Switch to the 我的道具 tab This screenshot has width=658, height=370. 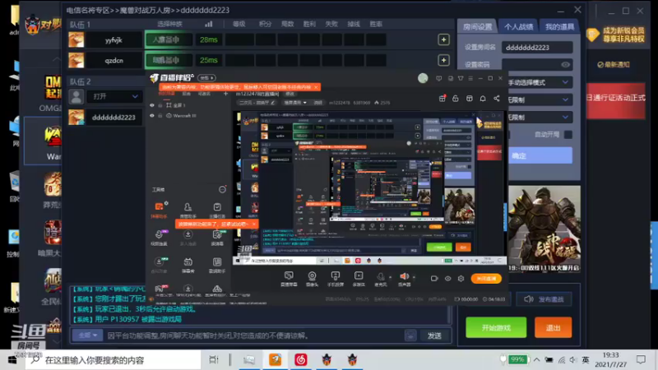click(559, 27)
